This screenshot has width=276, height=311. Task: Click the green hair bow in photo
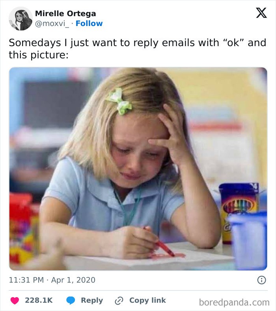pyautogui.click(x=119, y=101)
